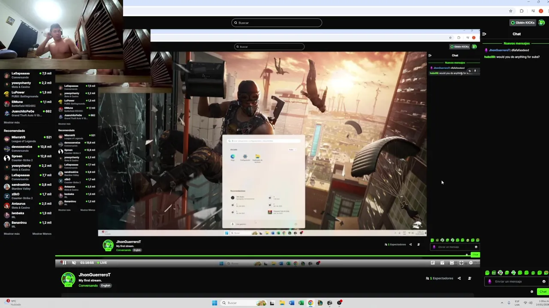Open the profile avatar menu at top right
This screenshot has height=308, width=549.
click(x=541, y=23)
